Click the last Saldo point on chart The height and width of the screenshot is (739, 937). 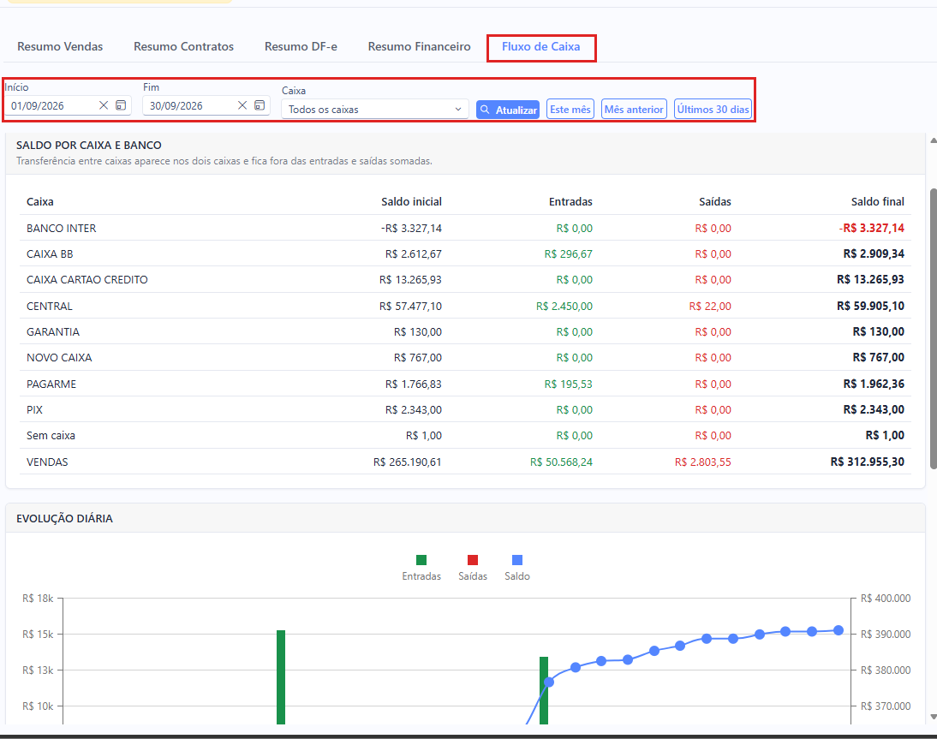(x=839, y=630)
